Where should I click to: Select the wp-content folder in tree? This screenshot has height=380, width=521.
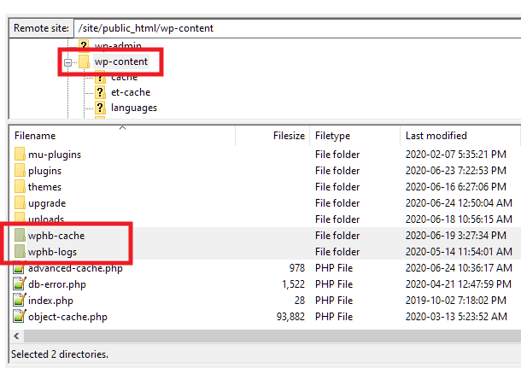(x=121, y=61)
